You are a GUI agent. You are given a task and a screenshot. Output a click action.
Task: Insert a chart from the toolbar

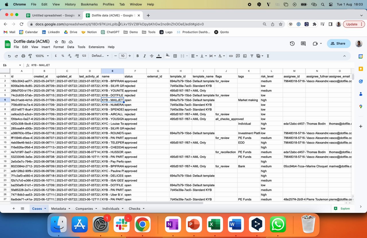point(245,56)
